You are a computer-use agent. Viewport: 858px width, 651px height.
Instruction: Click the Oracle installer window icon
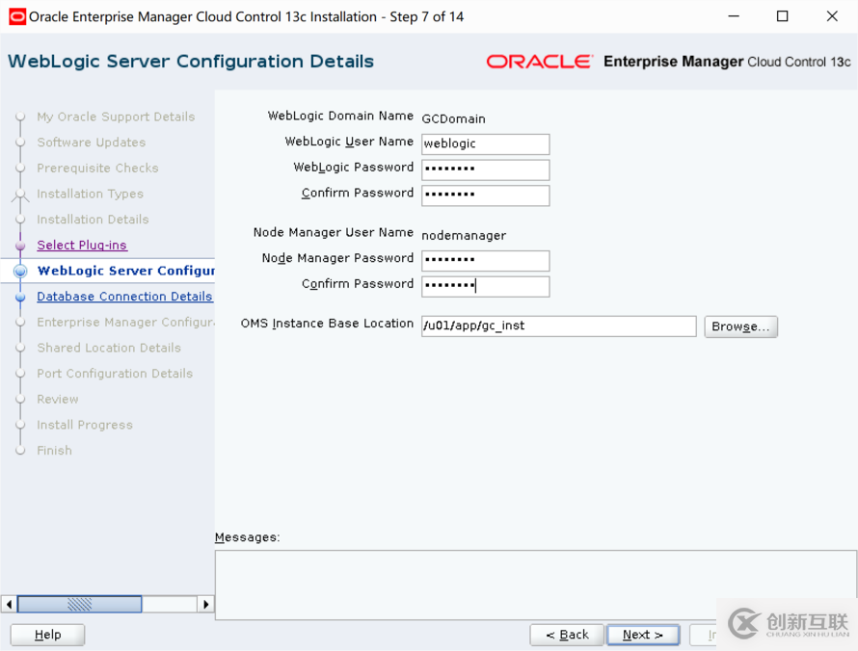[17, 16]
